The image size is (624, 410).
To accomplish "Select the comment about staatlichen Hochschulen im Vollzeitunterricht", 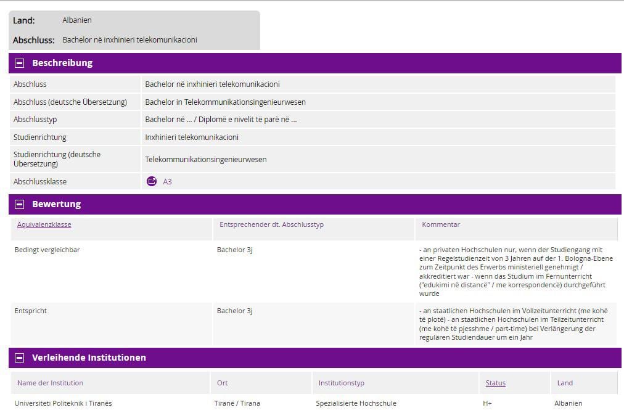I will (514, 324).
